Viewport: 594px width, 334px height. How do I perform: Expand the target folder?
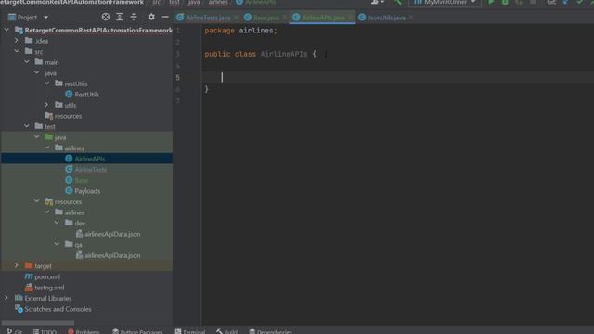tap(17, 265)
